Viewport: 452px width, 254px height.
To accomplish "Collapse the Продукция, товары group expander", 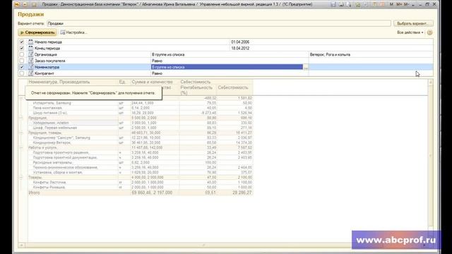I will pyautogui.click(x=21, y=133).
